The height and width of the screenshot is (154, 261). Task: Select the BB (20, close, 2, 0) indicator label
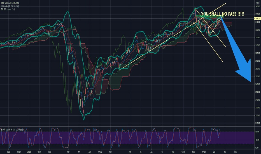click(x=8, y=9)
